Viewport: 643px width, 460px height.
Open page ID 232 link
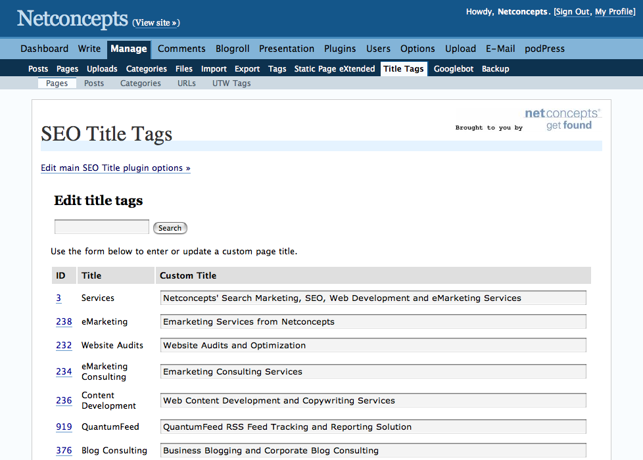click(64, 346)
